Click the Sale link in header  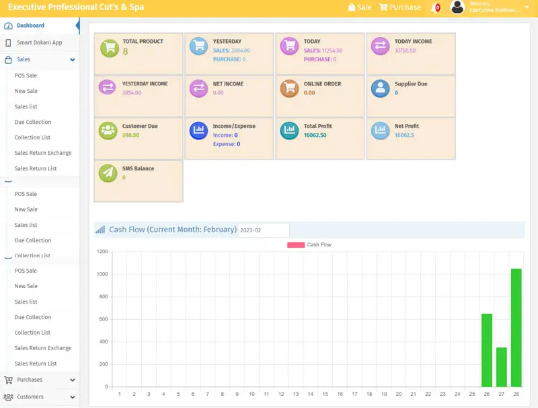[360, 7]
